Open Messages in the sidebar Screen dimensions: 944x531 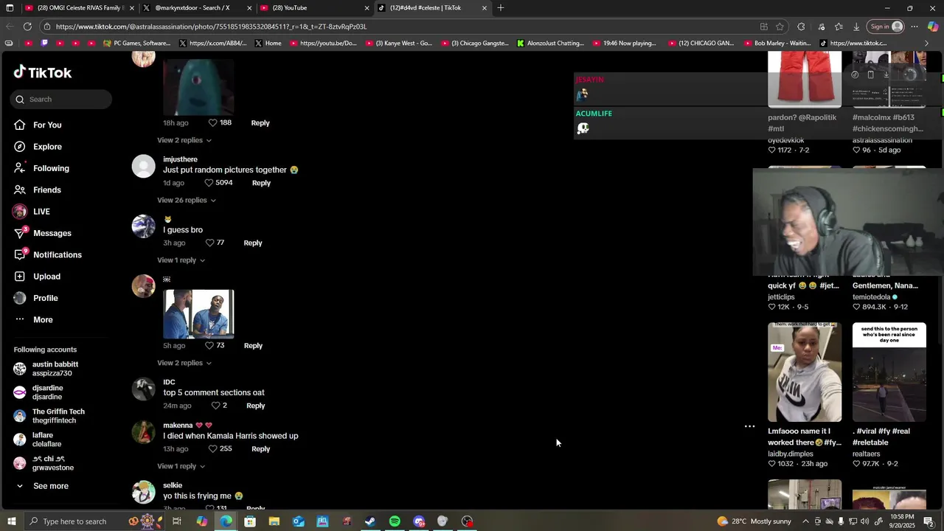(x=52, y=233)
